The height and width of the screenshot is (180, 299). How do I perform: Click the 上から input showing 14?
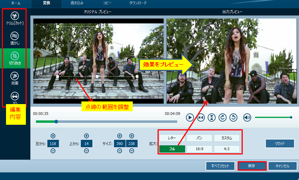pyautogui.click(x=86, y=144)
